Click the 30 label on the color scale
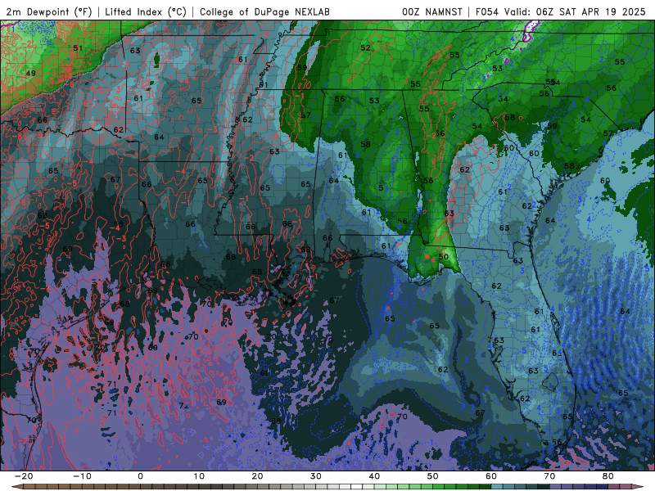 [316, 476]
